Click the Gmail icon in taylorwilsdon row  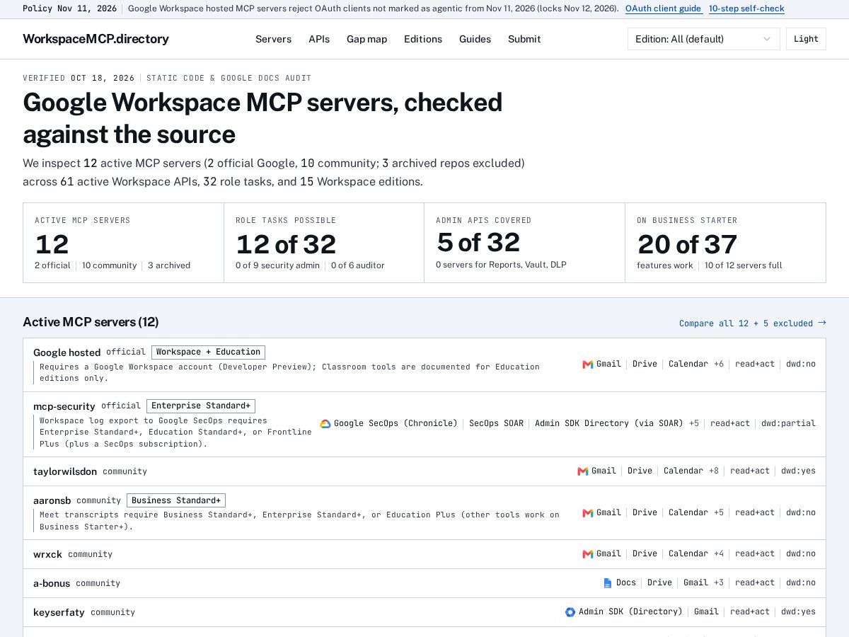point(582,471)
